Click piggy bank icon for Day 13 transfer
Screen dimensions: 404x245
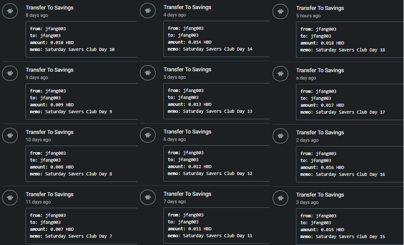click(148, 73)
